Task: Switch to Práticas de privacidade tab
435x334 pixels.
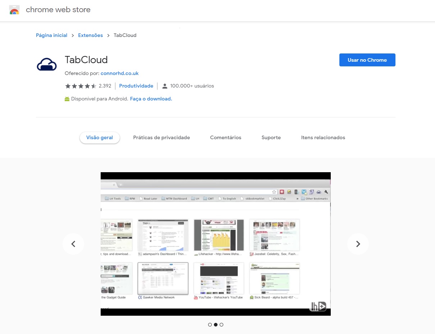Action: [161, 137]
